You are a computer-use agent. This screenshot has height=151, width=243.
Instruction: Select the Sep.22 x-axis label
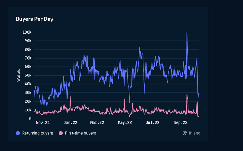180,123
